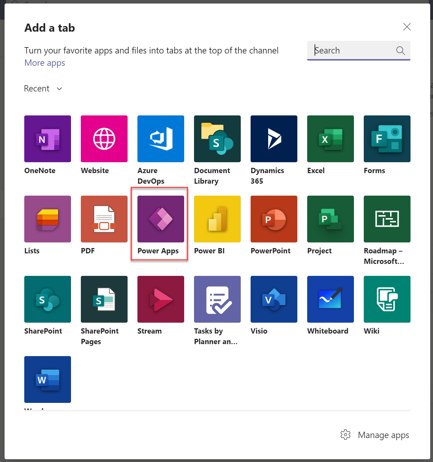Image resolution: width=433 pixels, height=462 pixels.
Task: Focus the Search apps field
Action: pos(353,51)
